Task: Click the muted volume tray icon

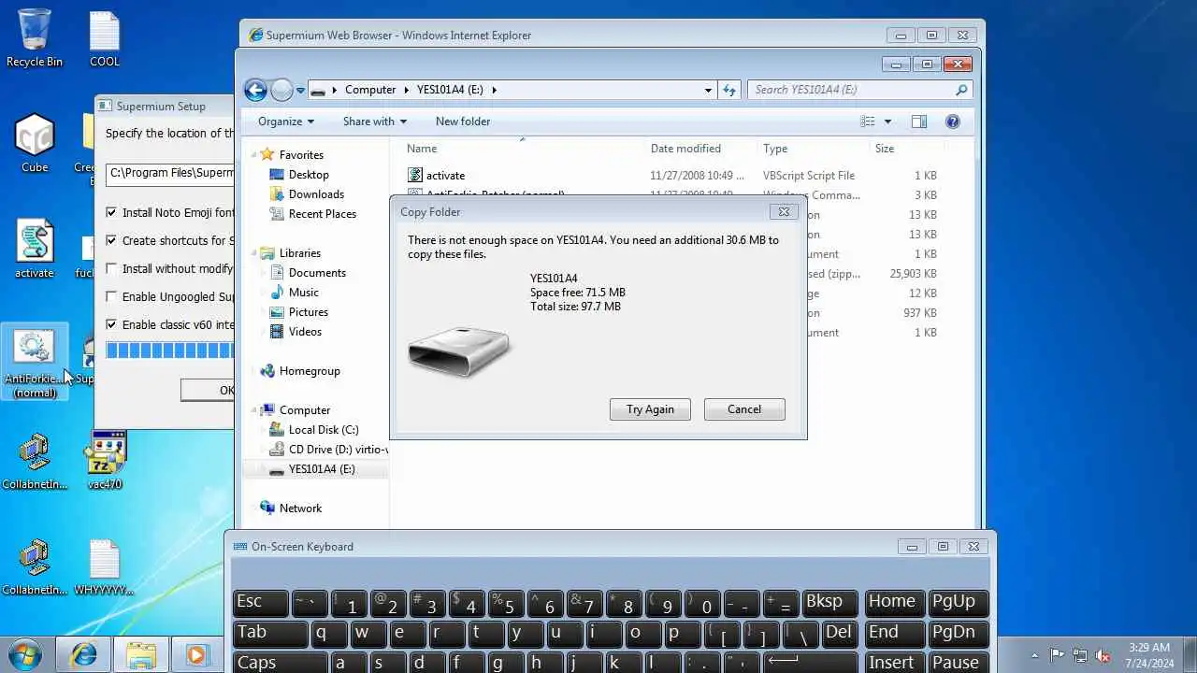Action: pos(1103,655)
